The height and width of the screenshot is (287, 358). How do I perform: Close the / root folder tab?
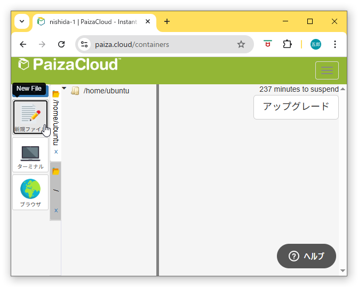coord(56,211)
